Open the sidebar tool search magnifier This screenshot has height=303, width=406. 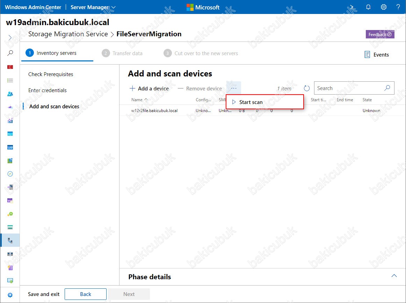10,53
